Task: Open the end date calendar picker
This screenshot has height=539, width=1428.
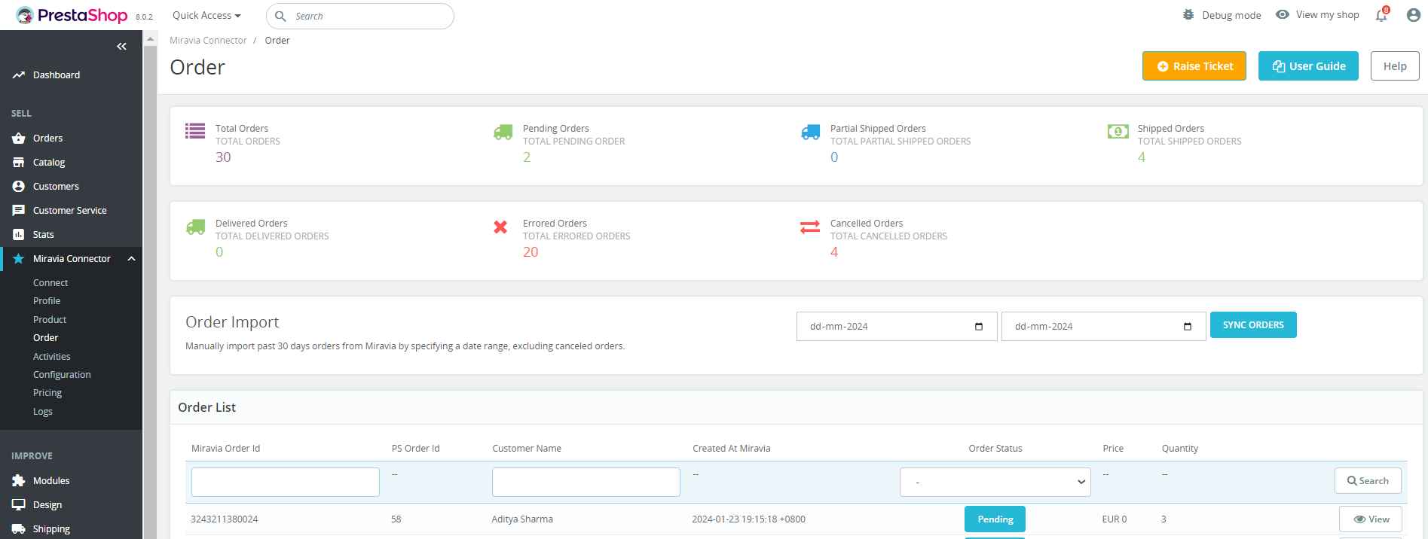Action: tap(1188, 327)
